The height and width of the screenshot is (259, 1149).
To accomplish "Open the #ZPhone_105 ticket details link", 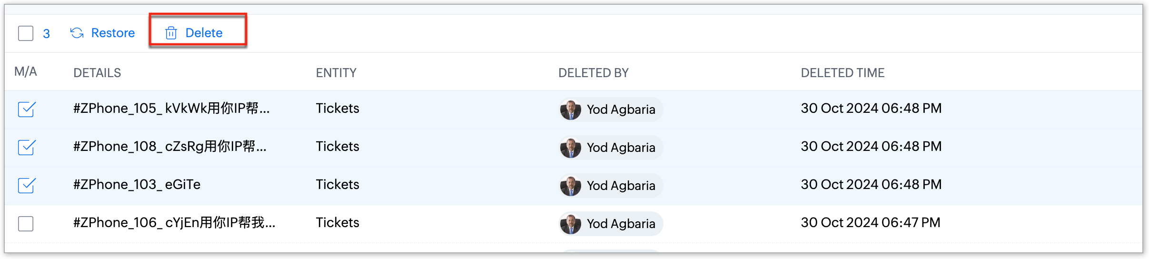I will tap(171, 109).
